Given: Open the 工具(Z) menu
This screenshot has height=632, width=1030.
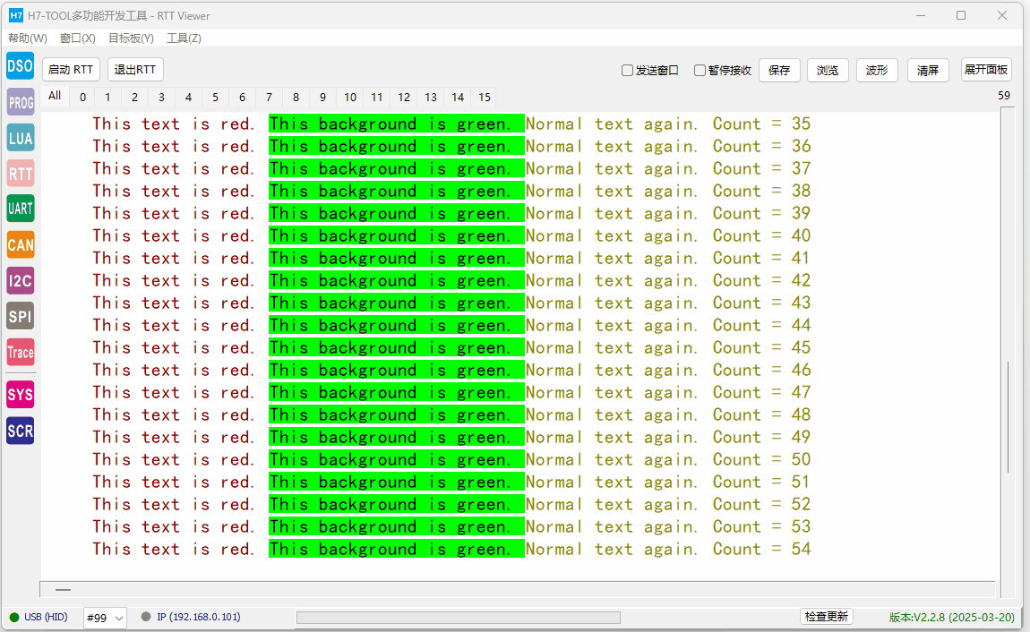Looking at the screenshot, I should point(184,38).
